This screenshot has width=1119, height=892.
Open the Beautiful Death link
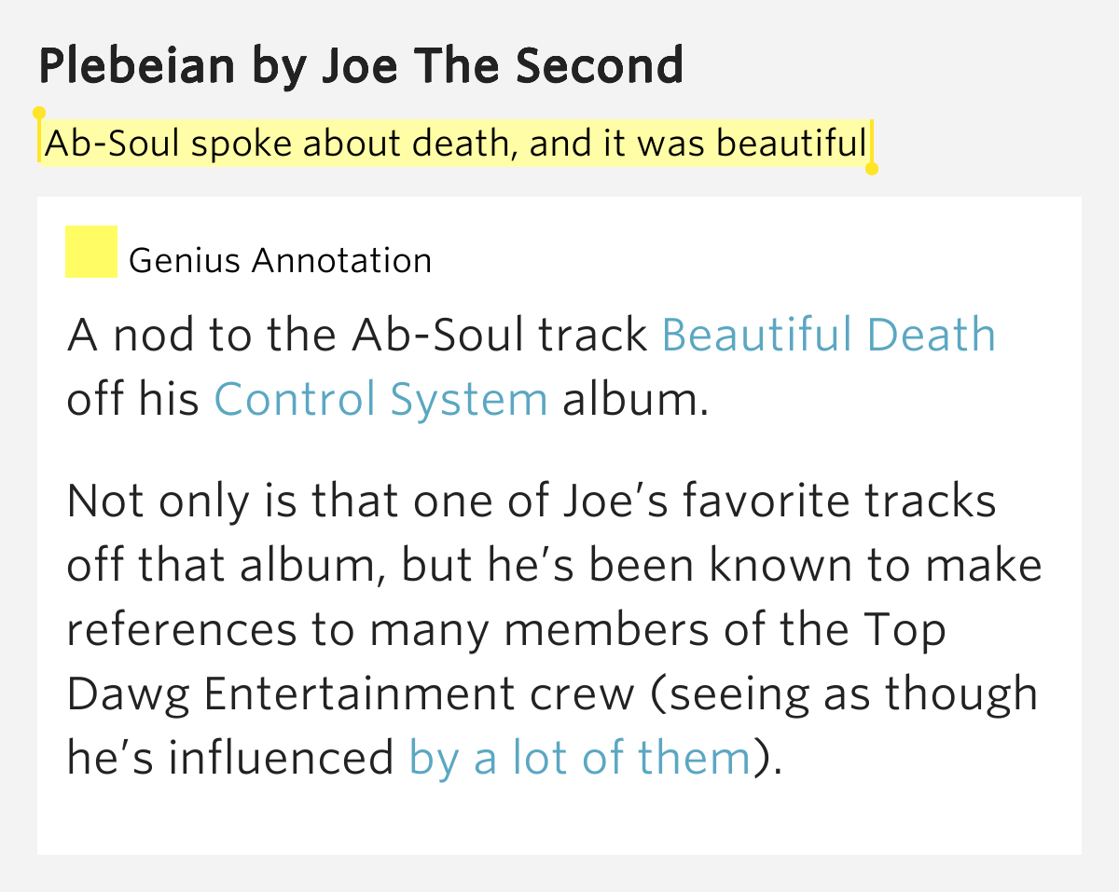828,336
